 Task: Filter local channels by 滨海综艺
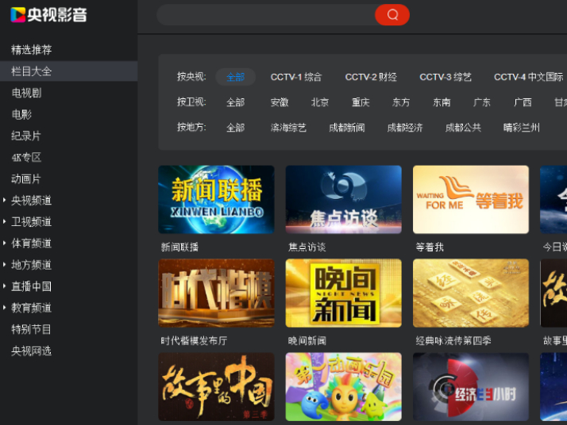[288, 128]
